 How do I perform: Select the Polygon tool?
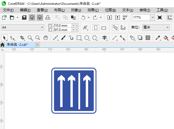coord(95,38)
